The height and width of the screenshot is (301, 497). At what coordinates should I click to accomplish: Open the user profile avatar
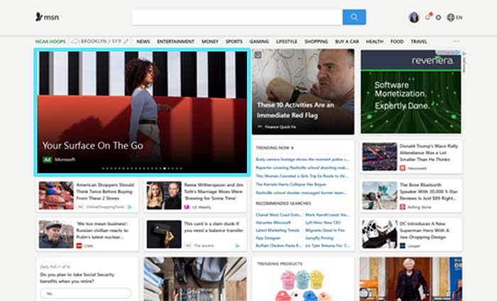414,17
